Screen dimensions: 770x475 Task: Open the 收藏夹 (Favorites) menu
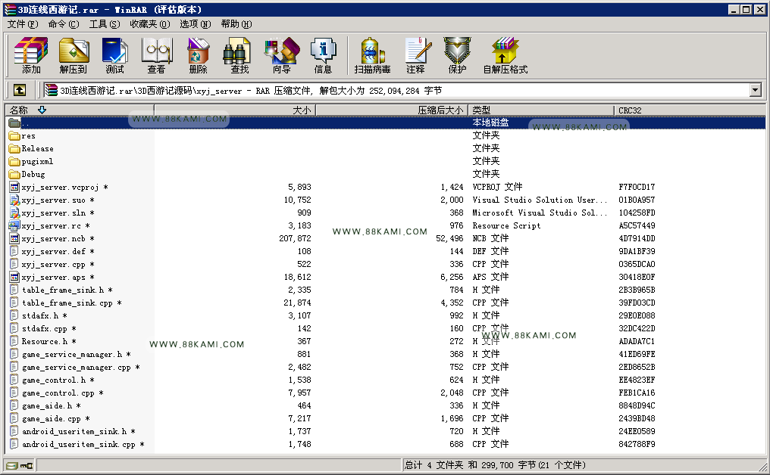tap(150, 24)
